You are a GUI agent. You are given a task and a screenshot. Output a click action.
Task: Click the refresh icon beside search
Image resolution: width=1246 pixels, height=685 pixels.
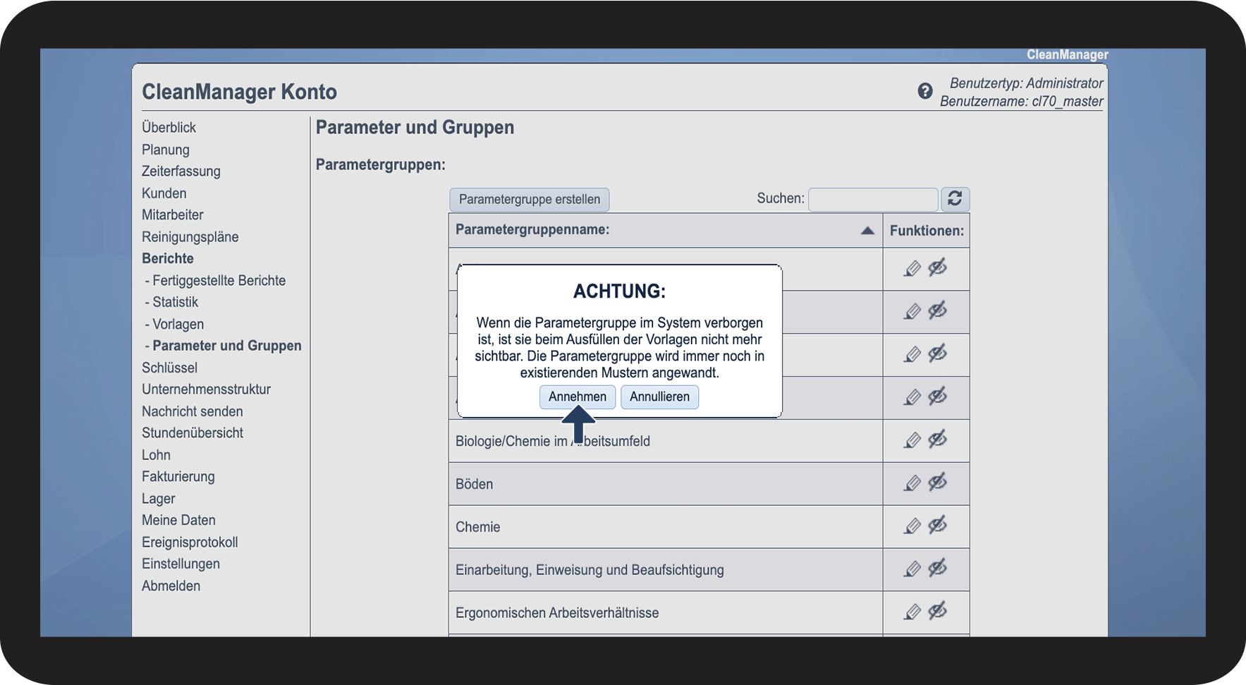tap(955, 199)
